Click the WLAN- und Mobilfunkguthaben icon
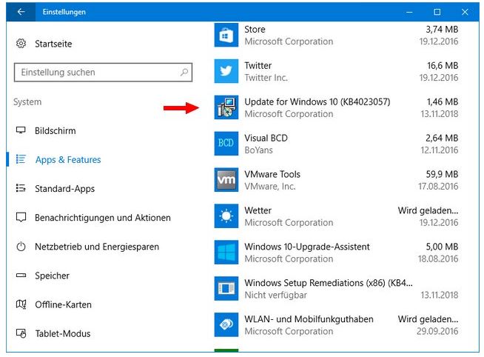The width and height of the screenshot is (484, 357). coord(226,324)
